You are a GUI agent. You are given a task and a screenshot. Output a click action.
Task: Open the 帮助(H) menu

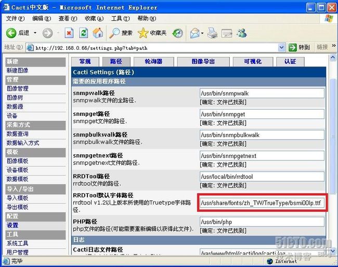point(147,19)
